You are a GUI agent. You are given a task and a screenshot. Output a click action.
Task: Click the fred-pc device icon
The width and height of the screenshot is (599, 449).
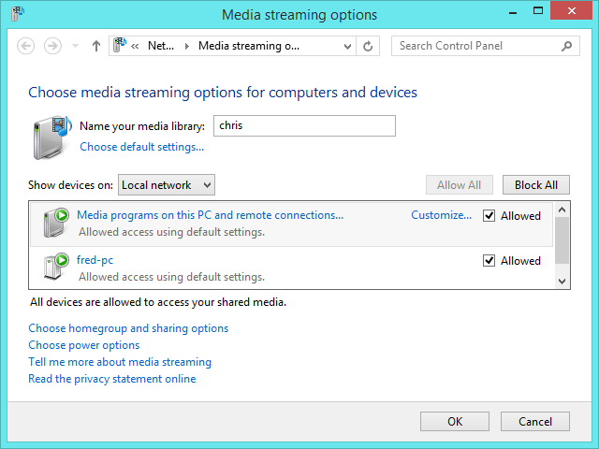(x=56, y=268)
